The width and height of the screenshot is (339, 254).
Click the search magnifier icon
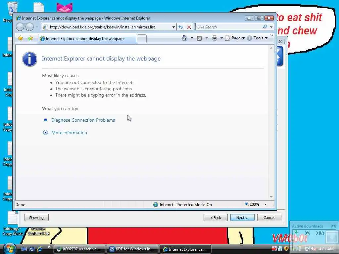click(265, 27)
